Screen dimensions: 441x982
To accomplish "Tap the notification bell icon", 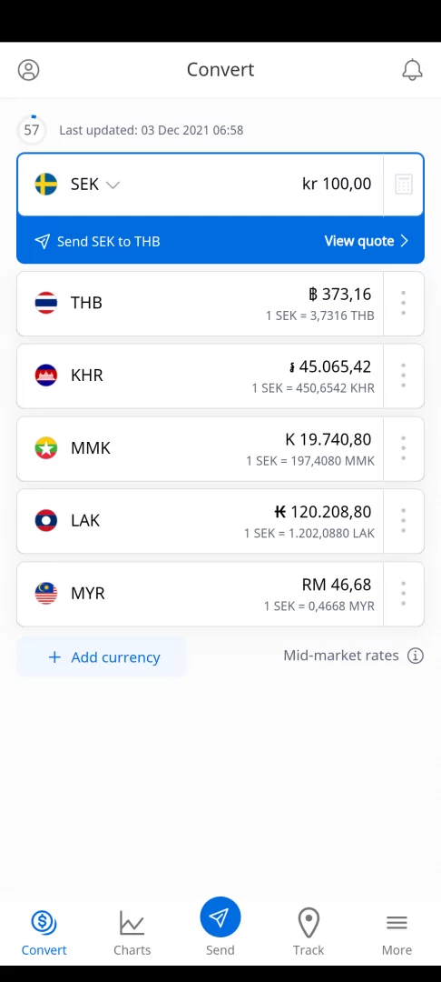I will click(x=412, y=69).
